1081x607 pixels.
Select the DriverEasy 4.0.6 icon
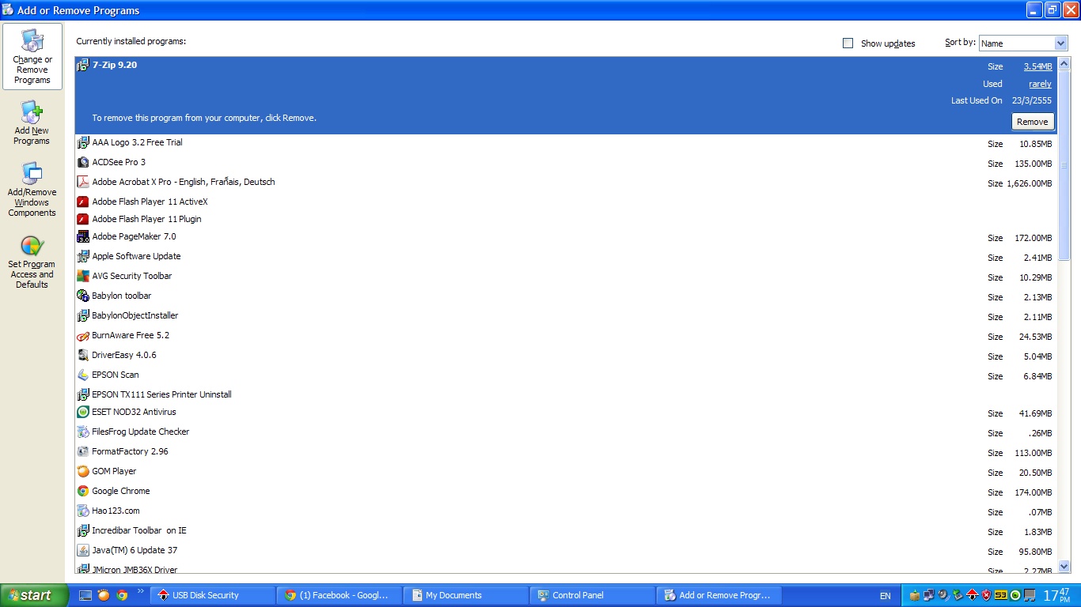(83, 356)
